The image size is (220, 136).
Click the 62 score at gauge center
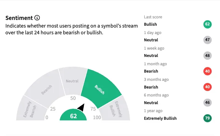(73, 116)
